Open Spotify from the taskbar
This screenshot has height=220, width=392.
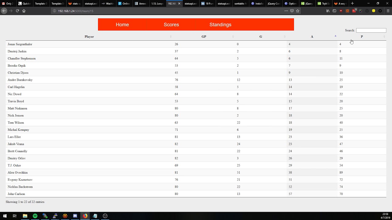pos(35,216)
